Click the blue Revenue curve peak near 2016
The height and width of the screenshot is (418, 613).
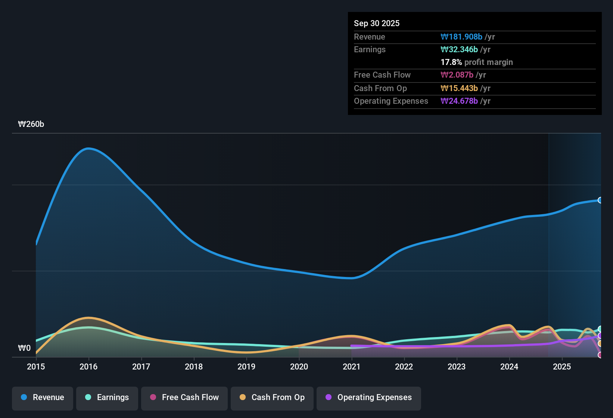[x=88, y=149]
